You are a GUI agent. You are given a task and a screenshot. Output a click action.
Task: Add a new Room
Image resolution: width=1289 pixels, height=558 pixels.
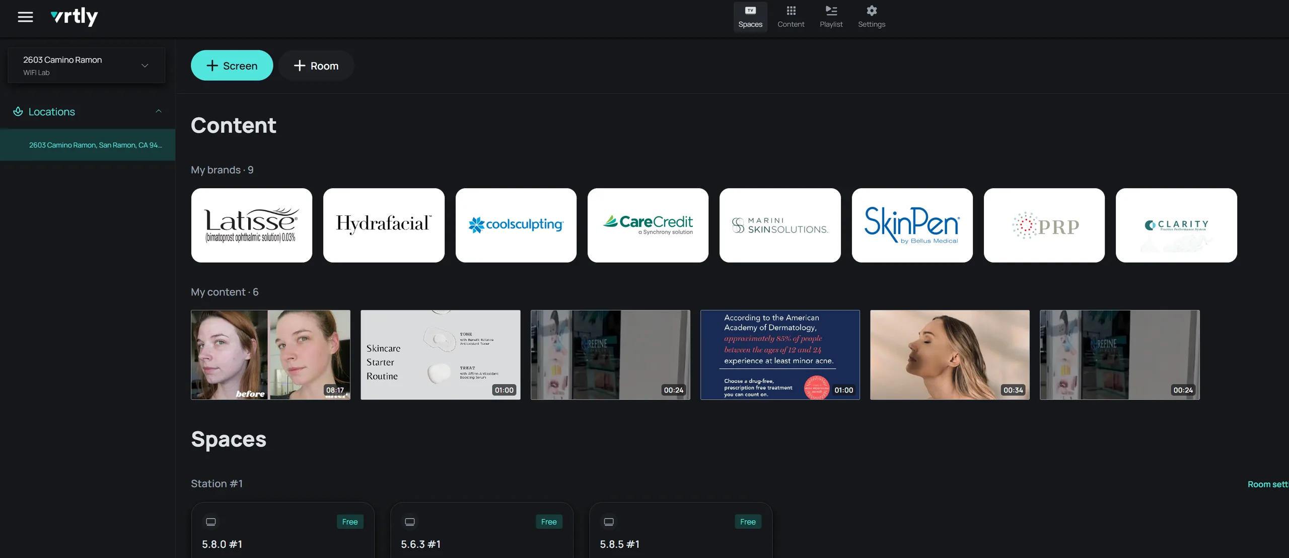point(316,65)
